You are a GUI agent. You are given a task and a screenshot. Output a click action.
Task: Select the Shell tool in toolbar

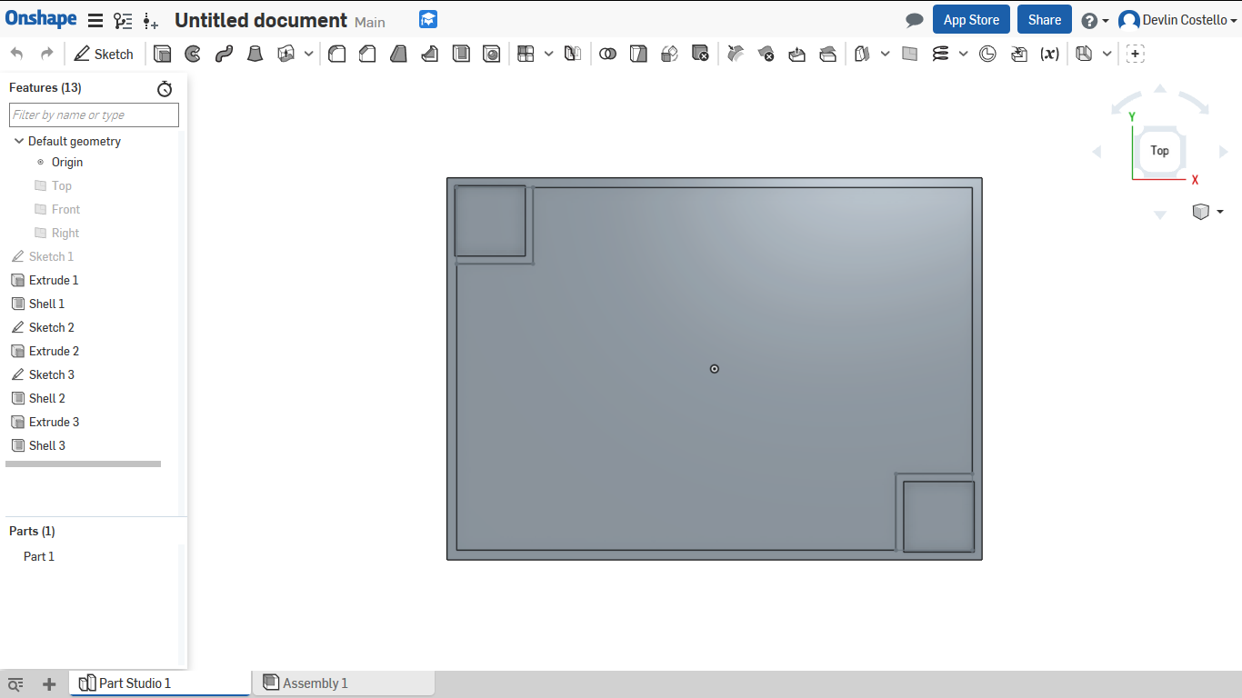pos(461,54)
